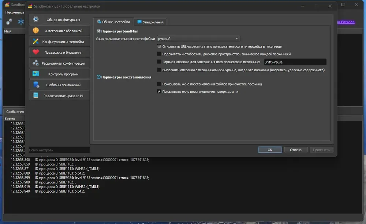
Task: Enable hotkey for terminating all sandbox processes
Action: tap(159, 62)
